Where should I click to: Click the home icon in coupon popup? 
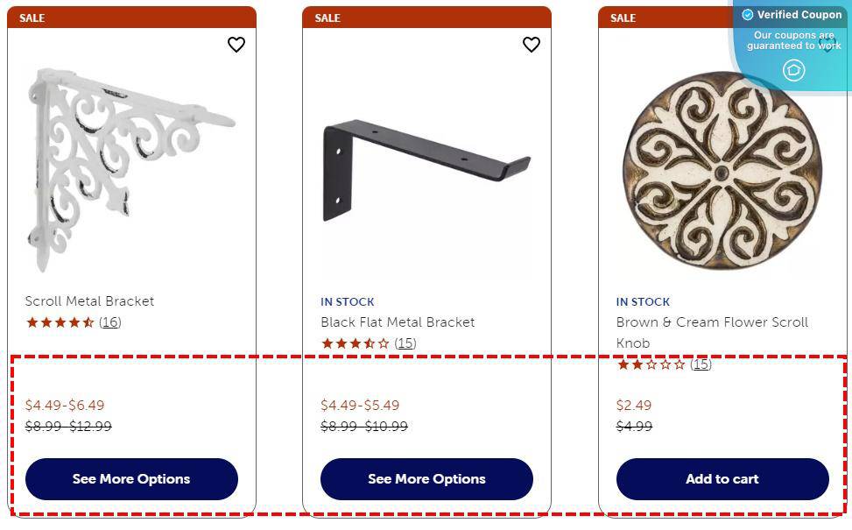[795, 71]
